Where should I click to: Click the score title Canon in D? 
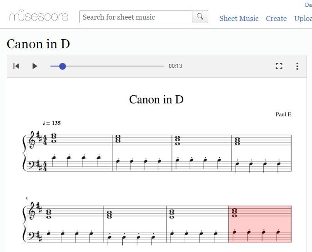click(156, 99)
